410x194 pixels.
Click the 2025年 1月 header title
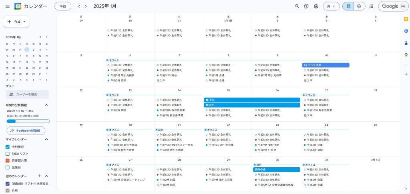(105, 6)
